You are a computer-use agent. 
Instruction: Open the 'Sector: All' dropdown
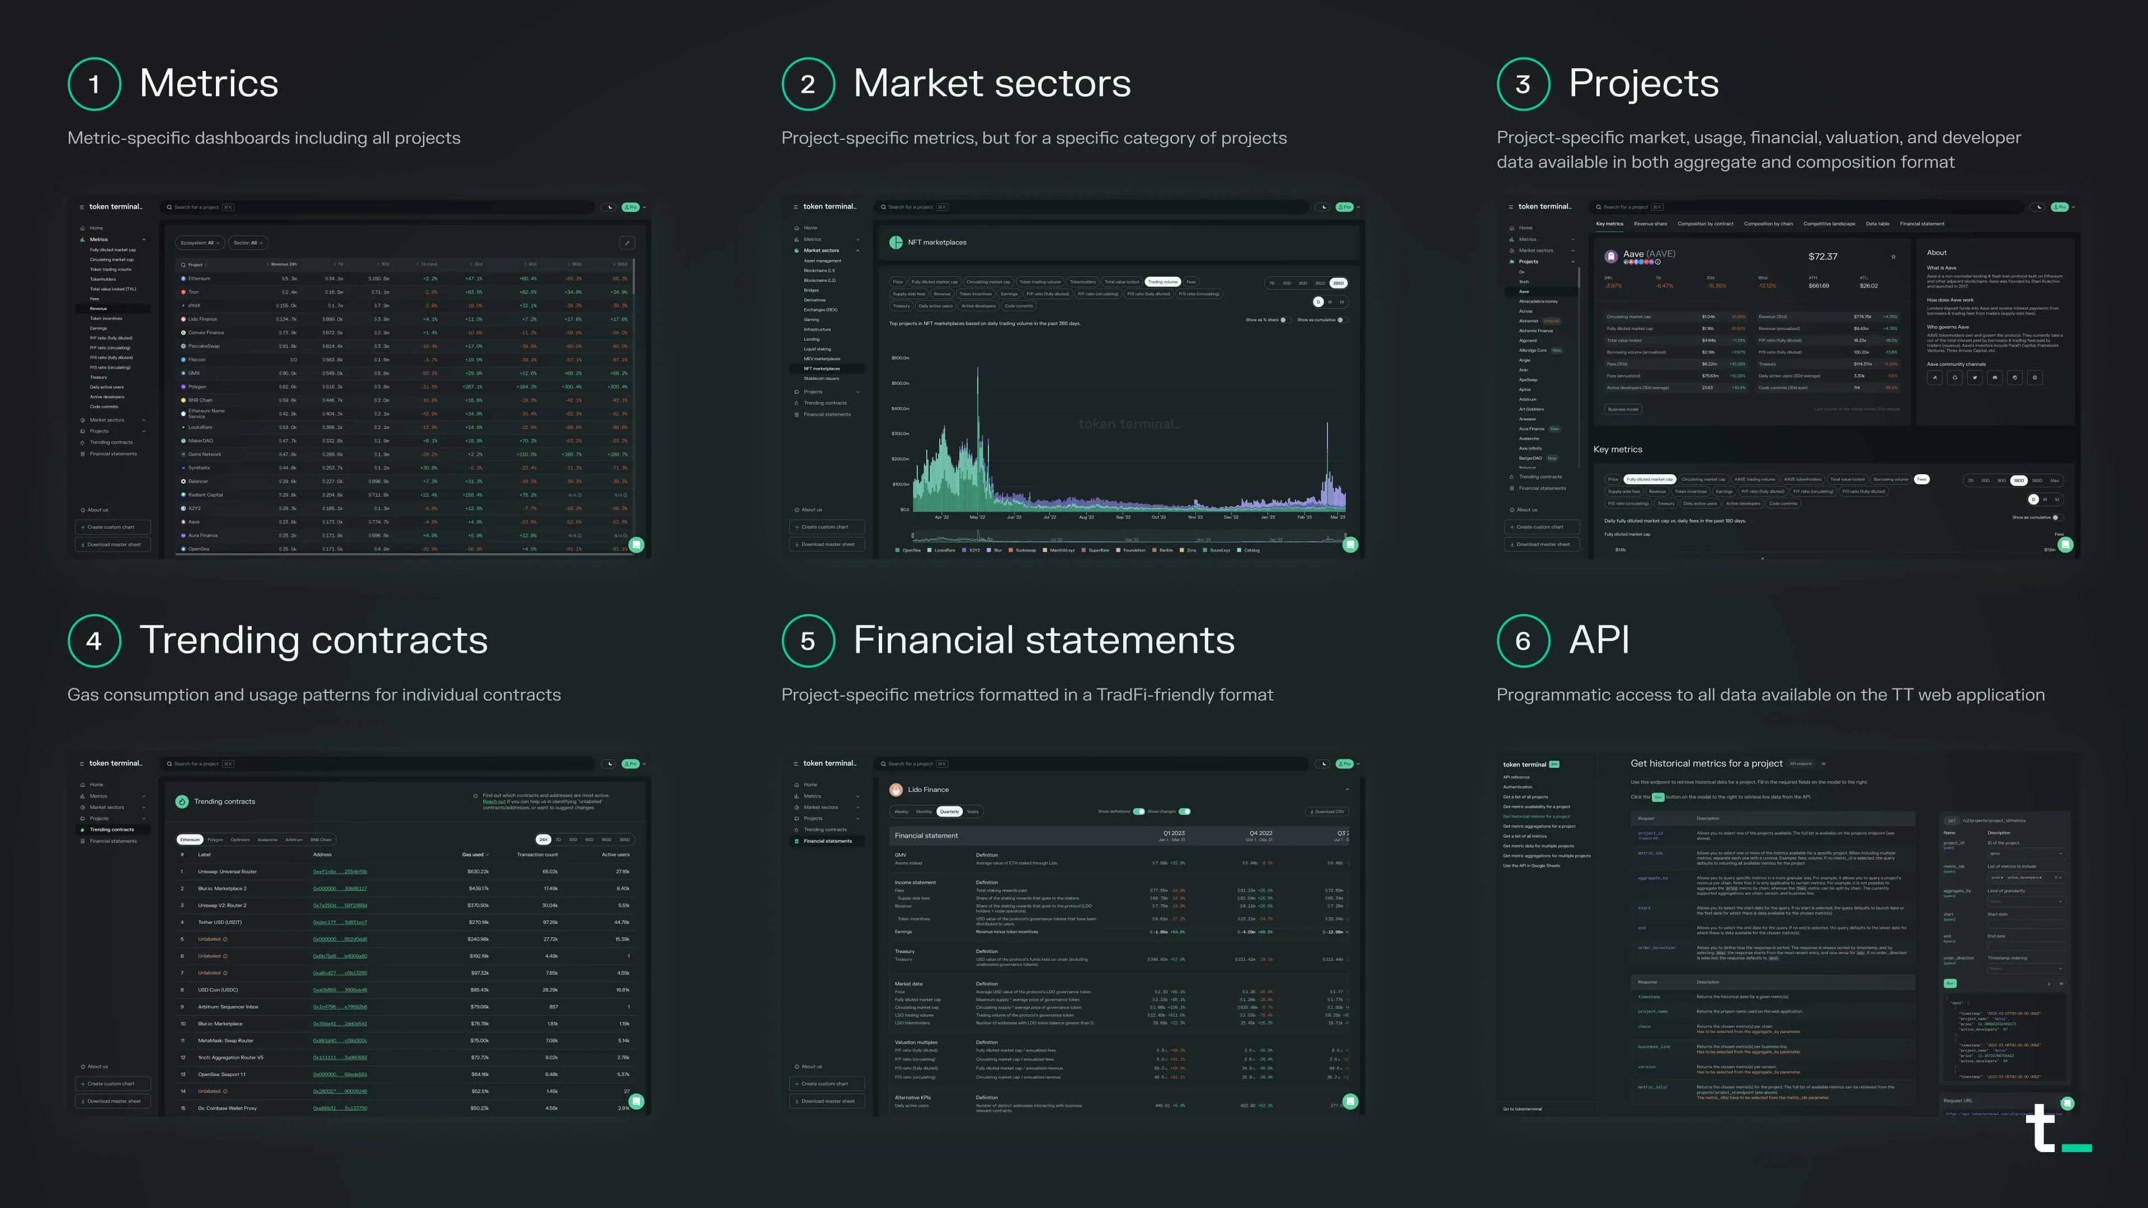coord(248,243)
